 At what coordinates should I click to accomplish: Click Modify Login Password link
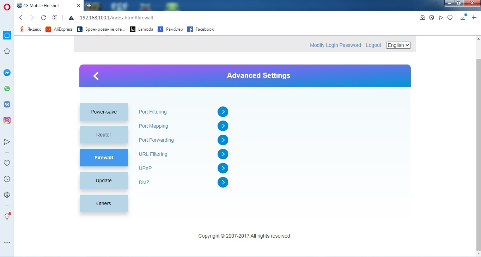335,45
